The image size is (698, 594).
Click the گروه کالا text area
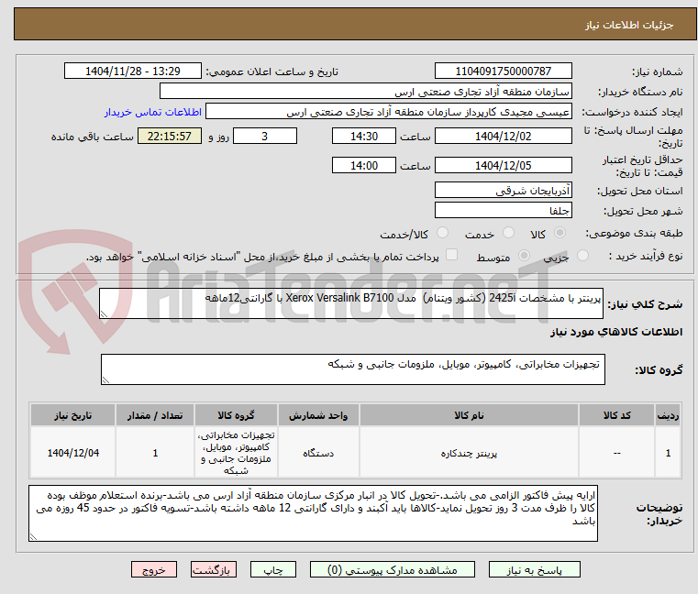tap(353, 369)
